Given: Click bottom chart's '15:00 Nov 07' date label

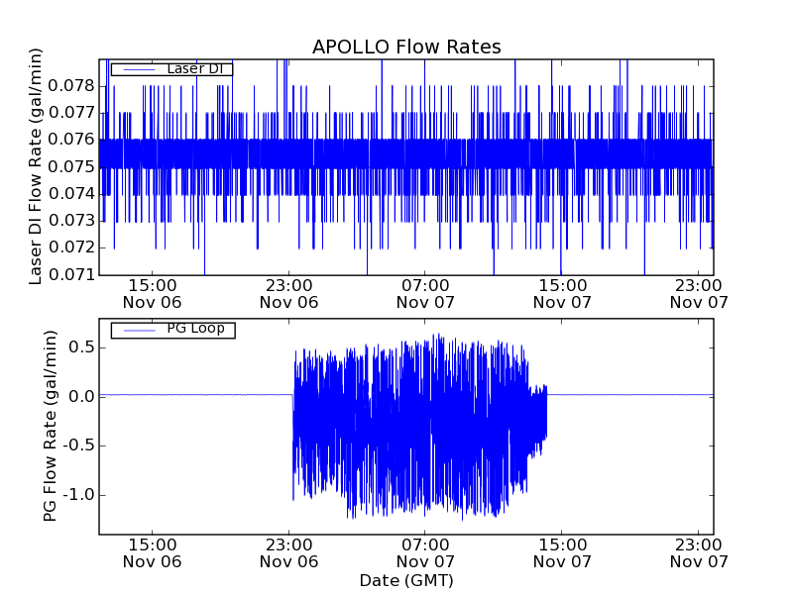Looking at the screenshot, I should tap(562, 553).
